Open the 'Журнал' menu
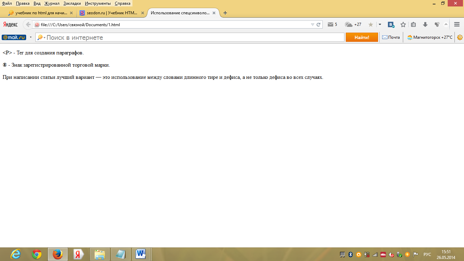Viewport: 464px width, 261px height. (52, 3)
